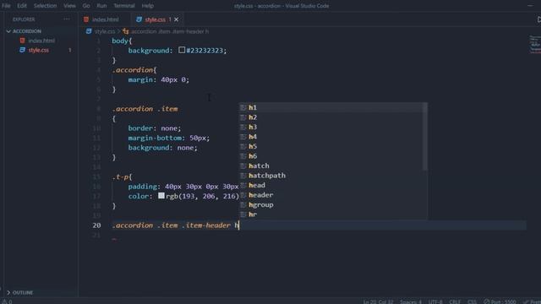Choose hatchpath suggestion in autocomplete
This screenshot has height=304, width=541.
point(332,176)
